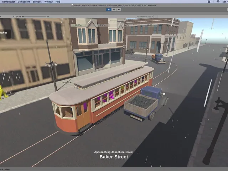Click the dark Baker label box

click(5, 34)
